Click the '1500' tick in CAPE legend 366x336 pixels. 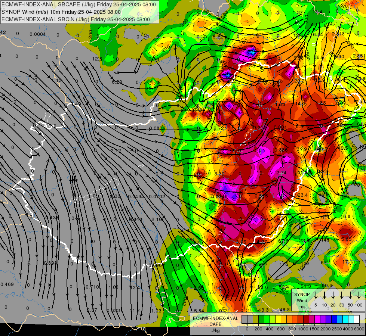point(314,329)
